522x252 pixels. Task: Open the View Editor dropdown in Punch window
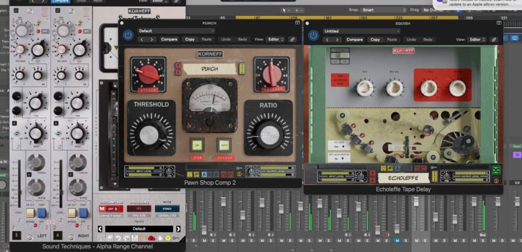pyautogui.click(x=275, y=39)
